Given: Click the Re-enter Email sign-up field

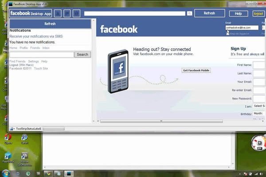Looking at the screenshot, I should tap(259, 90).
